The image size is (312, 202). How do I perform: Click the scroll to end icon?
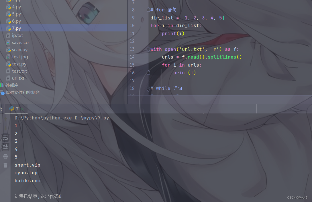(5, 147)
